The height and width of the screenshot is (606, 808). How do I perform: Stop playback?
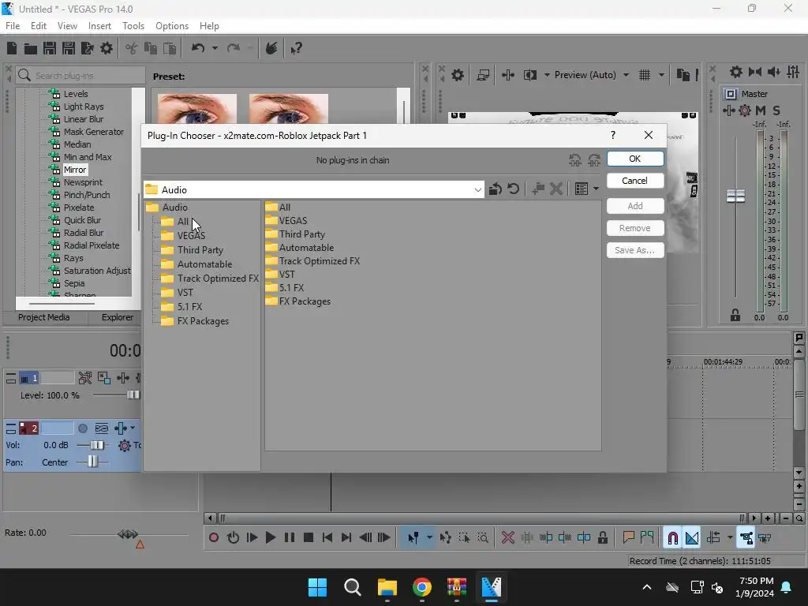[x=309, y=538]
